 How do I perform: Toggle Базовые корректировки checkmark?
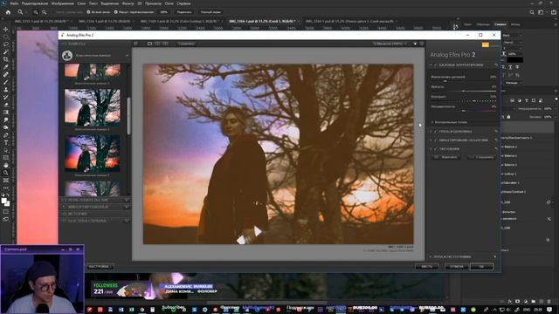[x=436, y=65]
